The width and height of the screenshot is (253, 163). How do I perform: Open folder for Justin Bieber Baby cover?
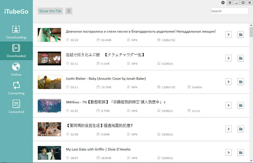tap(240, 82)
